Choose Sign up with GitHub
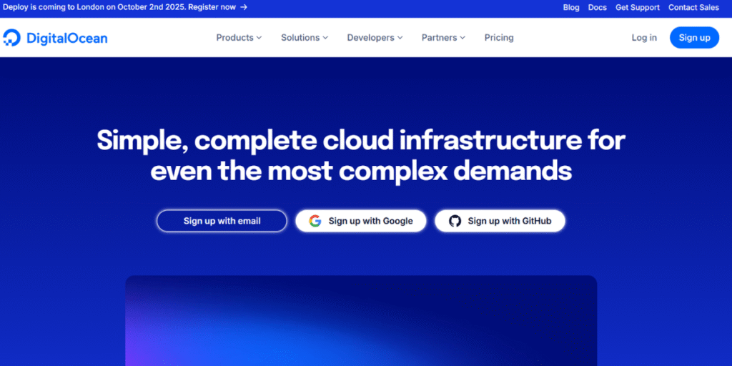The height and width of the screenshot is (366, 732). 500,221
